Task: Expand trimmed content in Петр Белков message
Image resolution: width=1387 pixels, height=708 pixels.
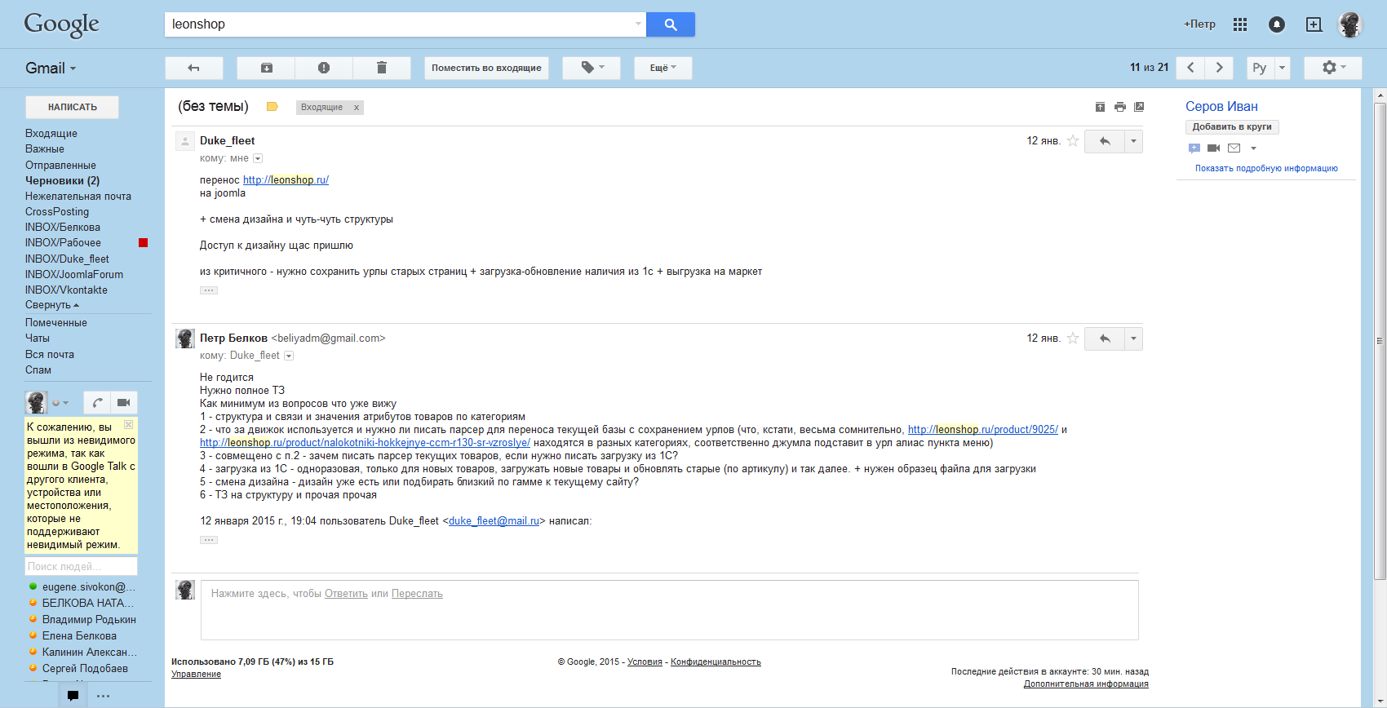Action: [x=209, y=540]
